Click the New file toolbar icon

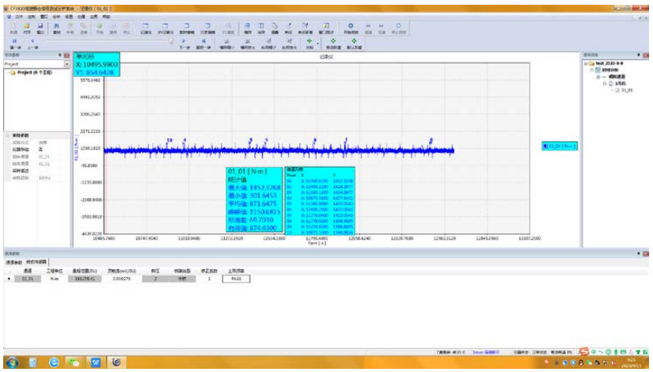coord(13,28)
